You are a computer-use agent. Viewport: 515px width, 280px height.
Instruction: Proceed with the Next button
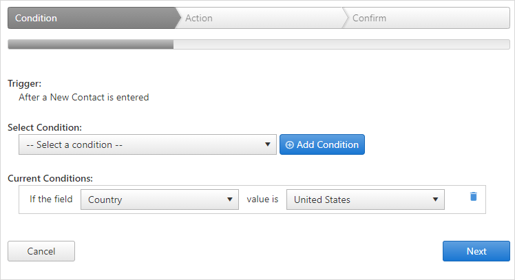[x=476, y=251]
